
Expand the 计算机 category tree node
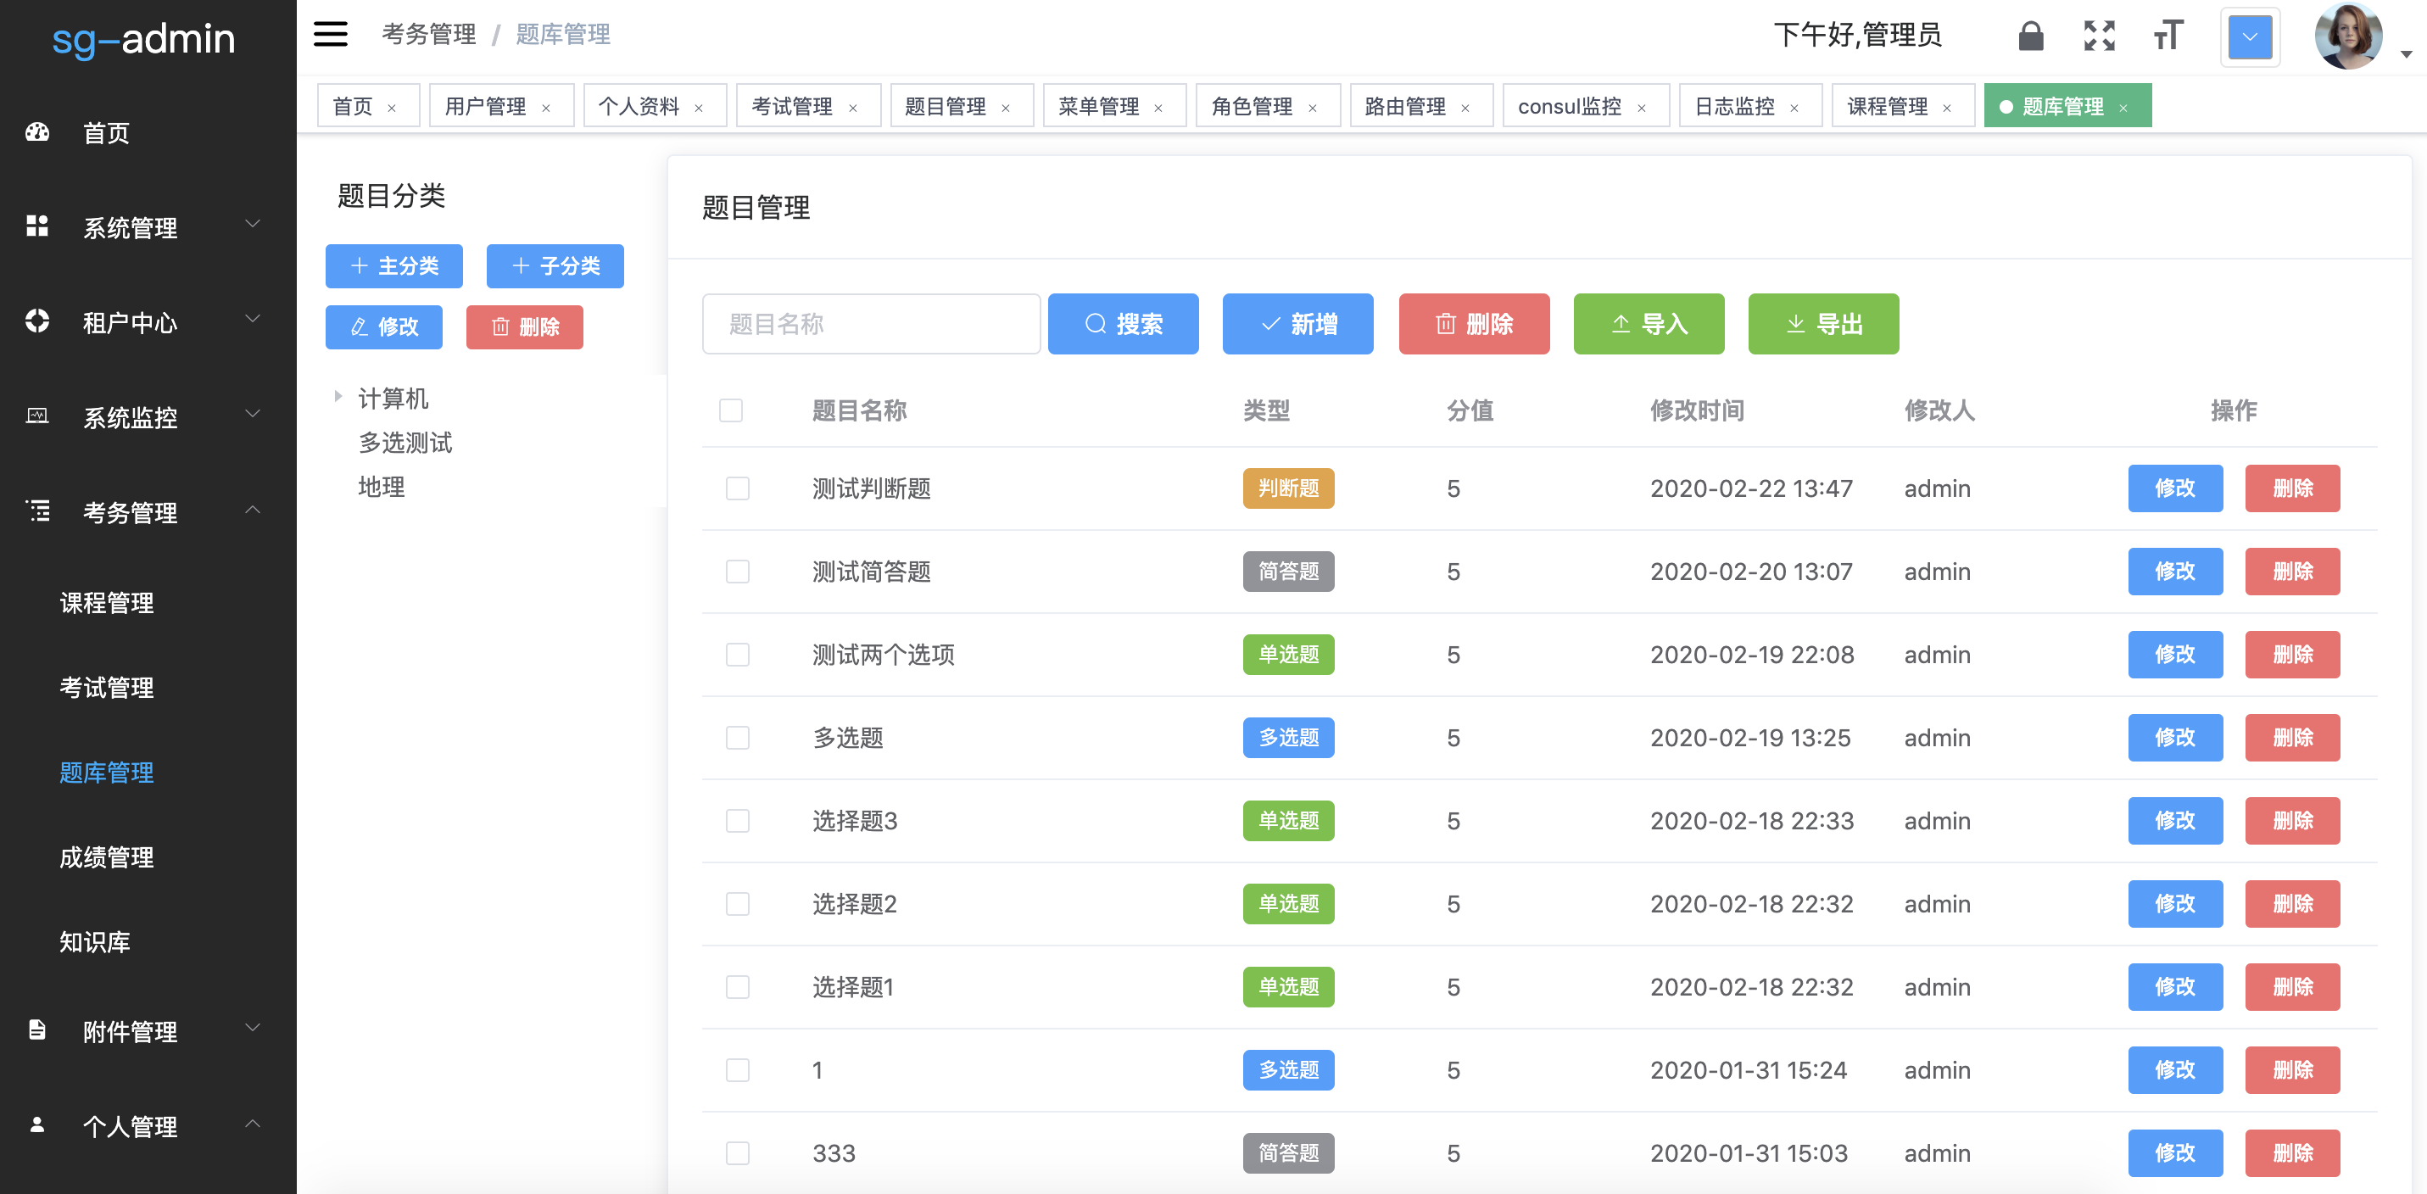(338, 397)
